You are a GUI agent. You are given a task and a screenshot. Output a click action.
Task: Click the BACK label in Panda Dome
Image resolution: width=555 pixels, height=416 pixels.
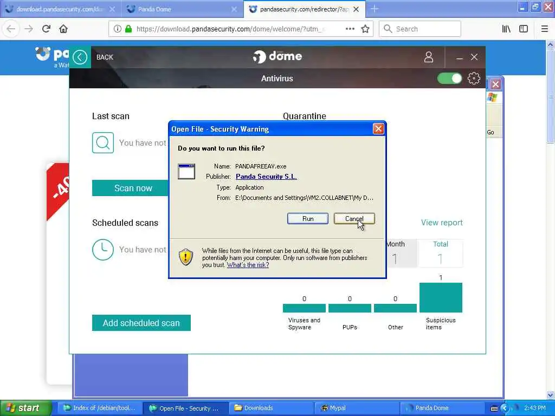click(105, 57)
